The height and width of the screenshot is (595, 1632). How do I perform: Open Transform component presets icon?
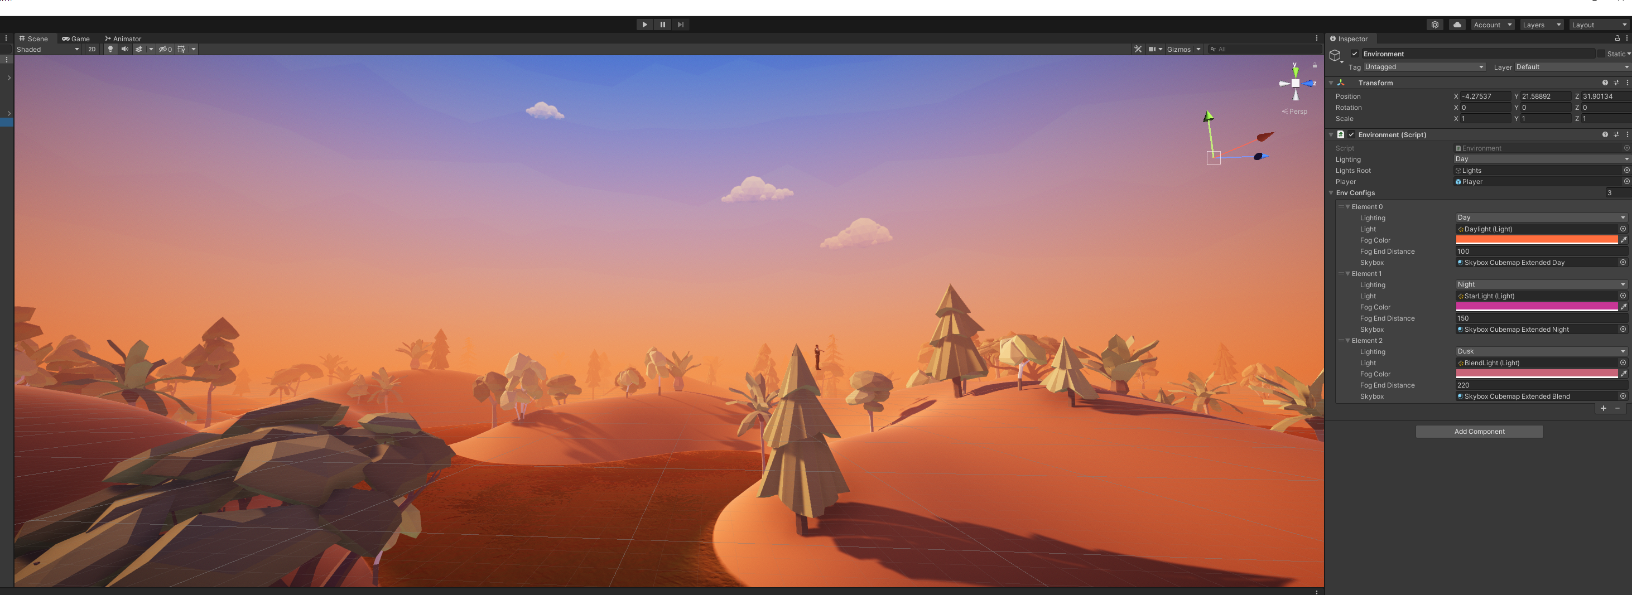click(1616, 83)
